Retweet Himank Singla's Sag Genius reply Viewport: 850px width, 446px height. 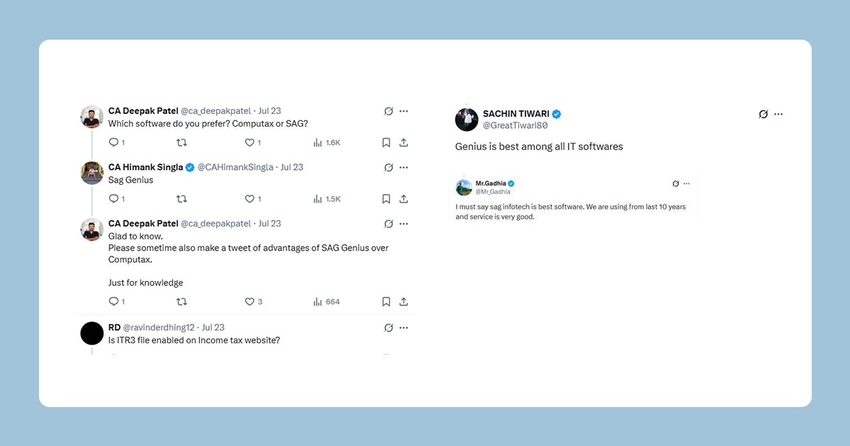181,199
